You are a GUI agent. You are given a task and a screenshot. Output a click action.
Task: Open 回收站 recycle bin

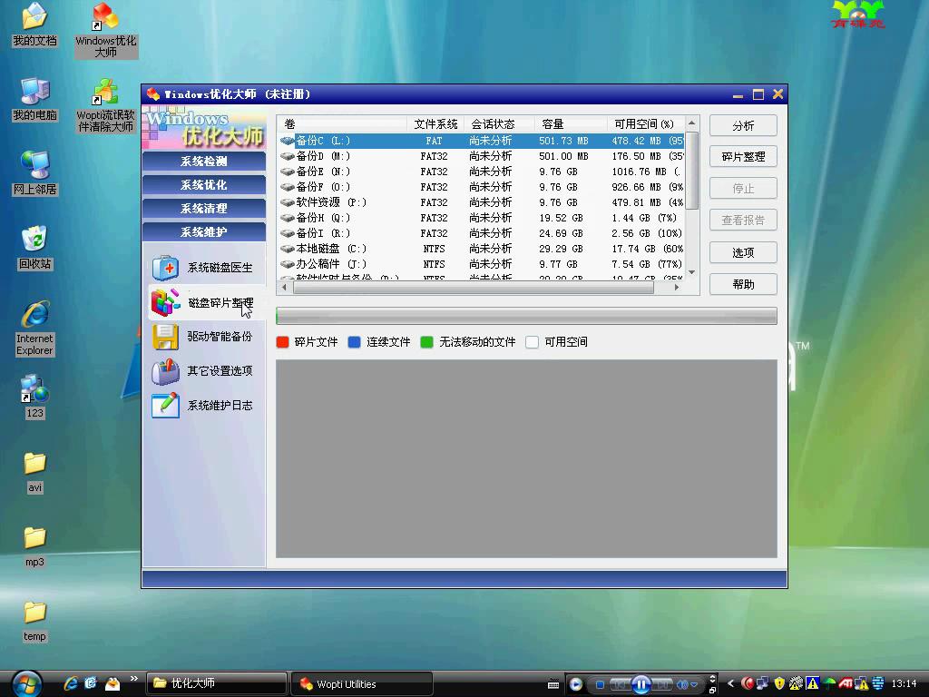click(x=34, y=248)
